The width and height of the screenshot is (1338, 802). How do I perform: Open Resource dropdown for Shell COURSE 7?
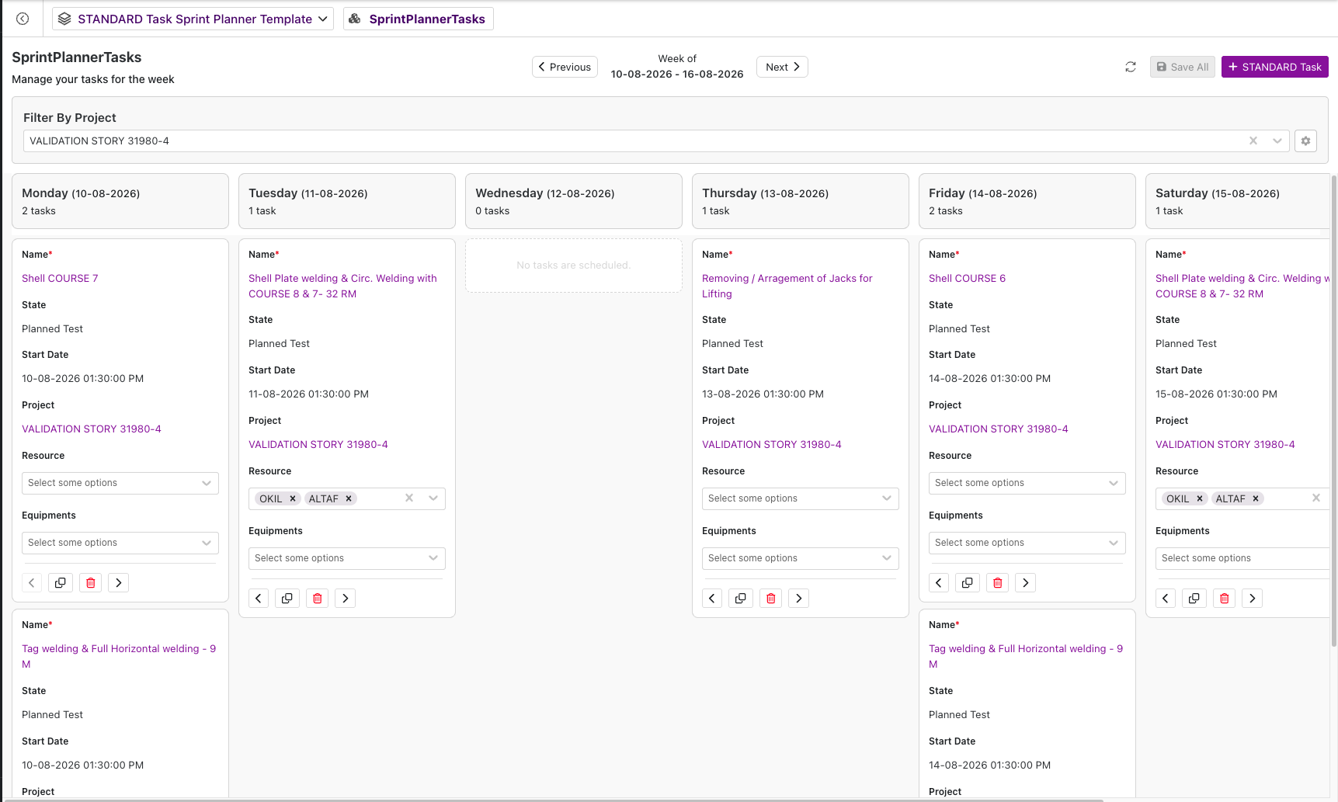click(120, 483)
